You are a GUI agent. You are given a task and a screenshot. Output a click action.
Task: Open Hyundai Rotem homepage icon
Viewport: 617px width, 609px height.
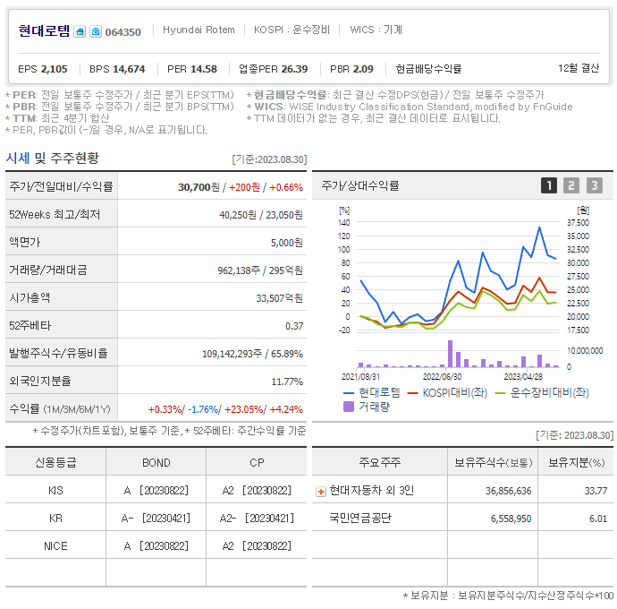(x=80, y=31)
